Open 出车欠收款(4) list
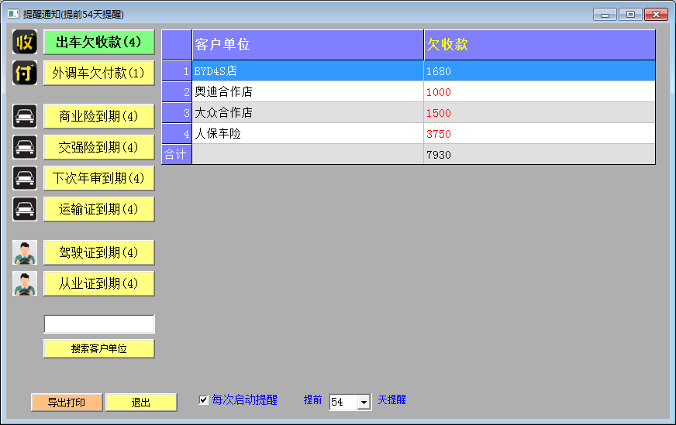This screenshot has height=425, width=676. (x=98, y=43)
